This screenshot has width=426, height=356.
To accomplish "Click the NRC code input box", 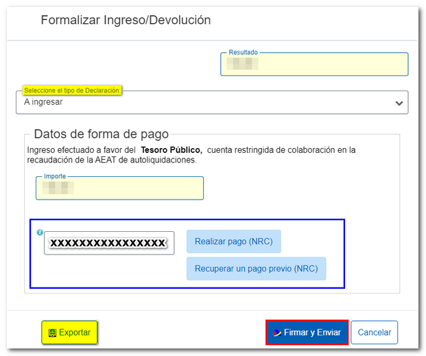I will click(x=109, y=243).
